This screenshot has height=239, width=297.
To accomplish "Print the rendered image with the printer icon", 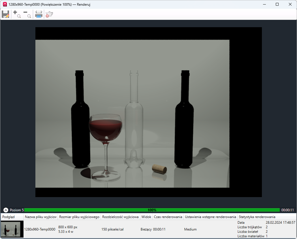I will pyautogui.click(x=39, y=14).
